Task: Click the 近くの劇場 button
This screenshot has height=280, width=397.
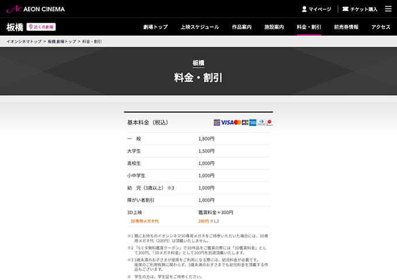Action: [x=41, y=27]
